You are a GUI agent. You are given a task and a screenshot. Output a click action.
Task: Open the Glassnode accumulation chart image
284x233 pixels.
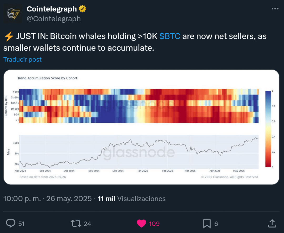[141, 127]
